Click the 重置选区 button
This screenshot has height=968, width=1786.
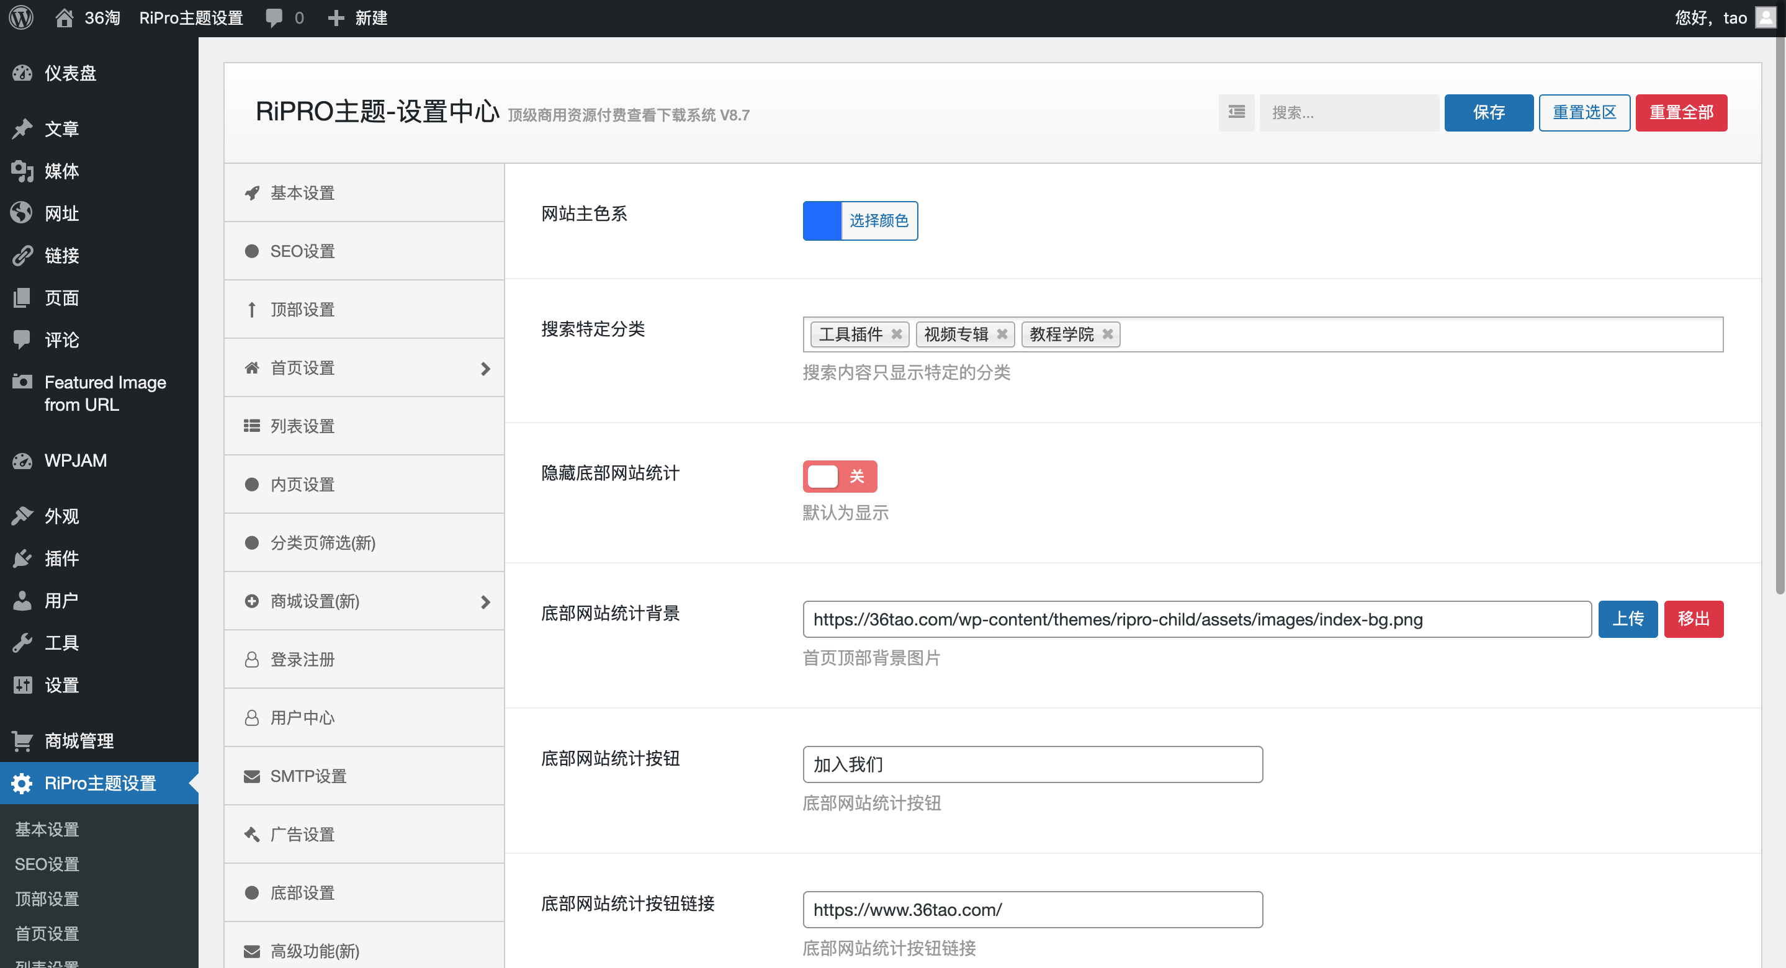click(1584, 112)
